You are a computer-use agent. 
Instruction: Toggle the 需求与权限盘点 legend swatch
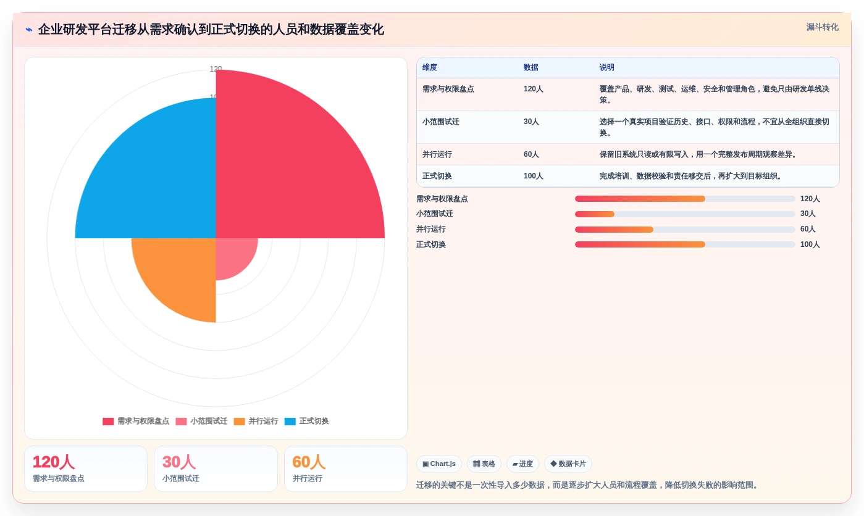point(108,422)
